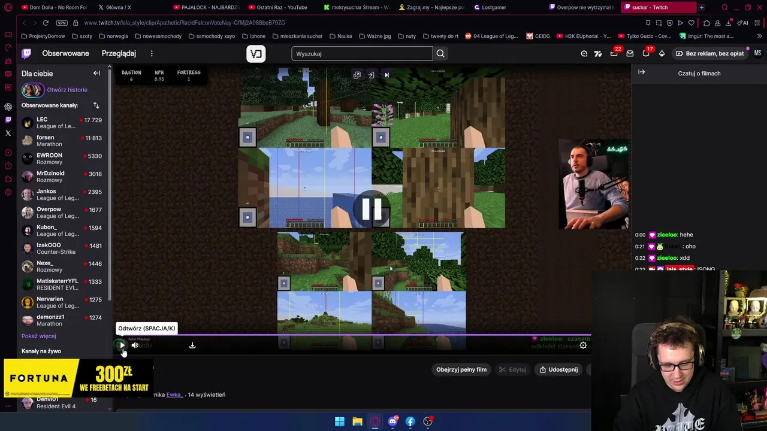This screenshot has height=431, width=767.
Task: Open the Opera AI button
Action: pyautogui.click(x=744, y=23)
